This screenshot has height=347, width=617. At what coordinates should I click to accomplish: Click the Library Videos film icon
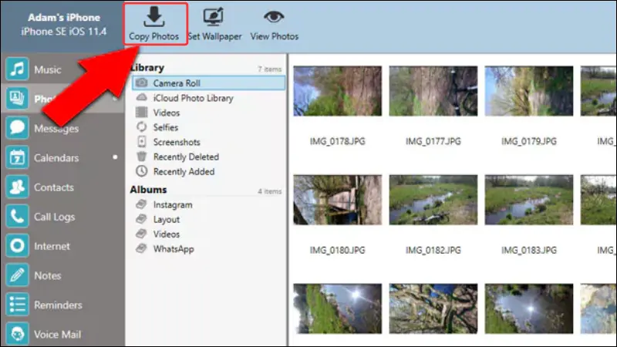click(141, 112)
